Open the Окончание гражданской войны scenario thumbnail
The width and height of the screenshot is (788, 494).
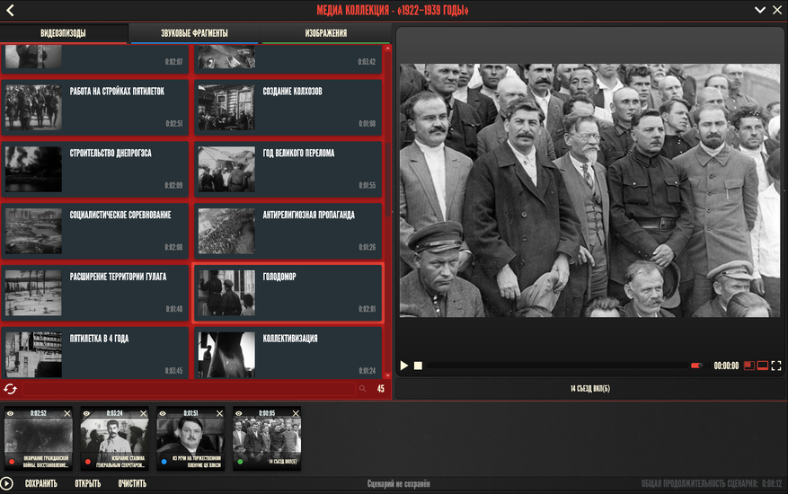coord(39,437)
